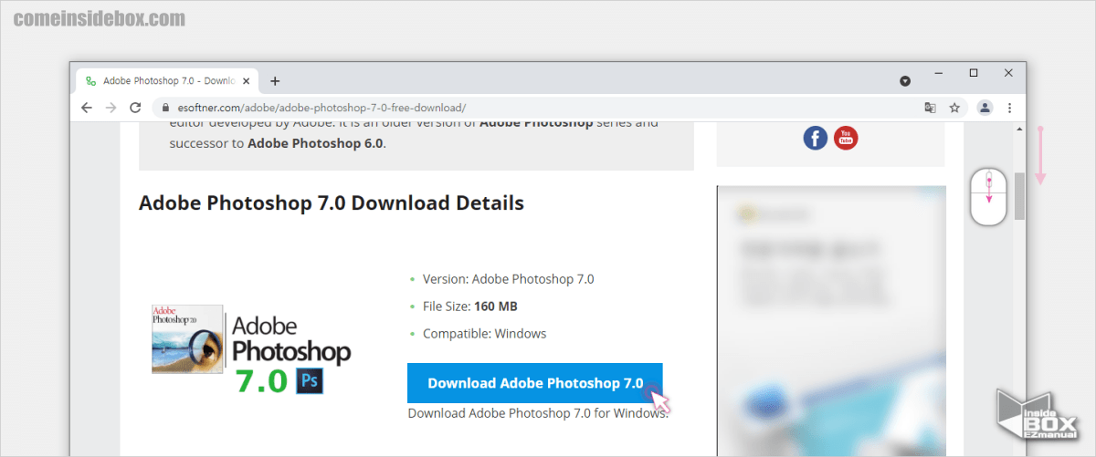Open new tab with plus icon
1096x457 pixels.
click(x=275, y=80)
